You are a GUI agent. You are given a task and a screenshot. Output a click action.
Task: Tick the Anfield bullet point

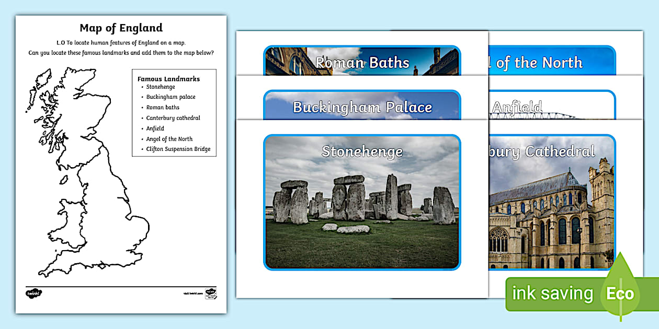pos(155,128)
